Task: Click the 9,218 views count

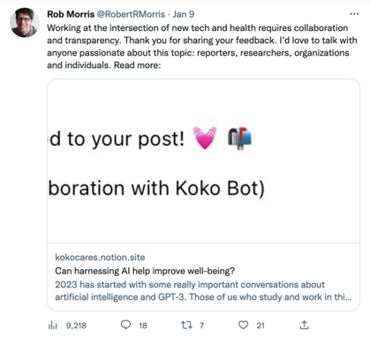Action: pyautogui.click(x=76, y=326)
